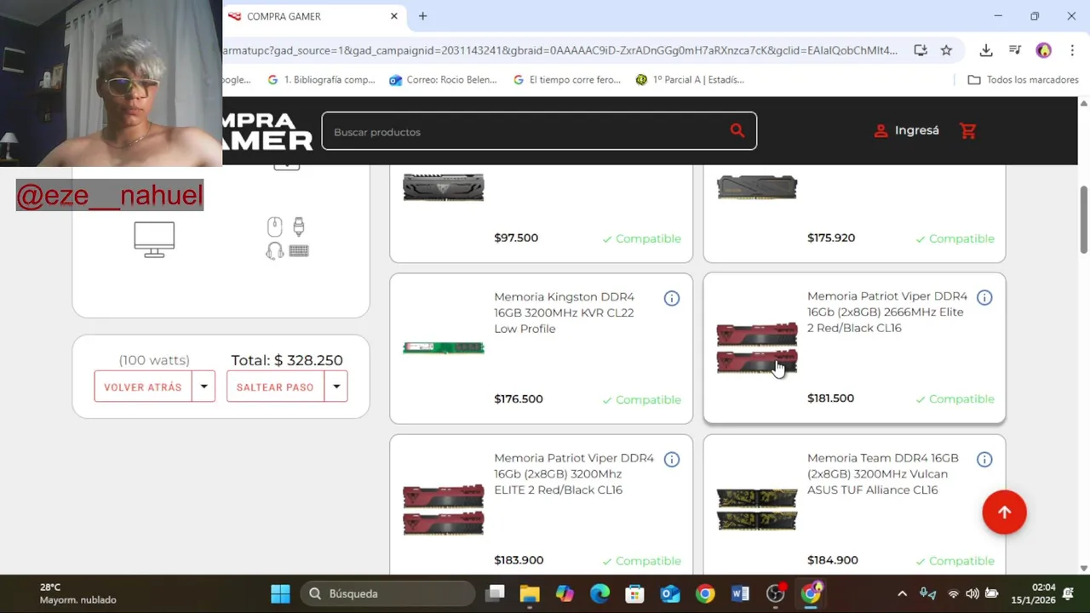Open info icon for Patriot Viper 3200Mhz
The image size is (1090, 613).
(672, 460)
